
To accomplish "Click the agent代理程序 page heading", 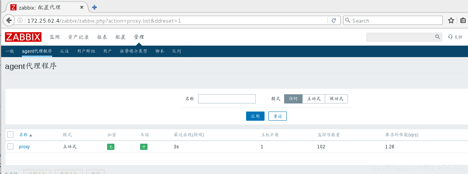I will (x=31, y=66).
